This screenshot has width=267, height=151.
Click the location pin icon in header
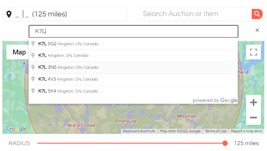9,14
